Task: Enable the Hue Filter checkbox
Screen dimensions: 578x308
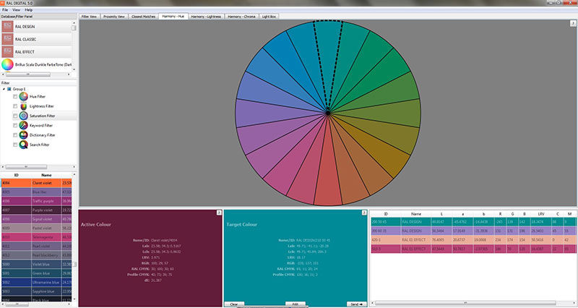Action: [x=15, y=97]
